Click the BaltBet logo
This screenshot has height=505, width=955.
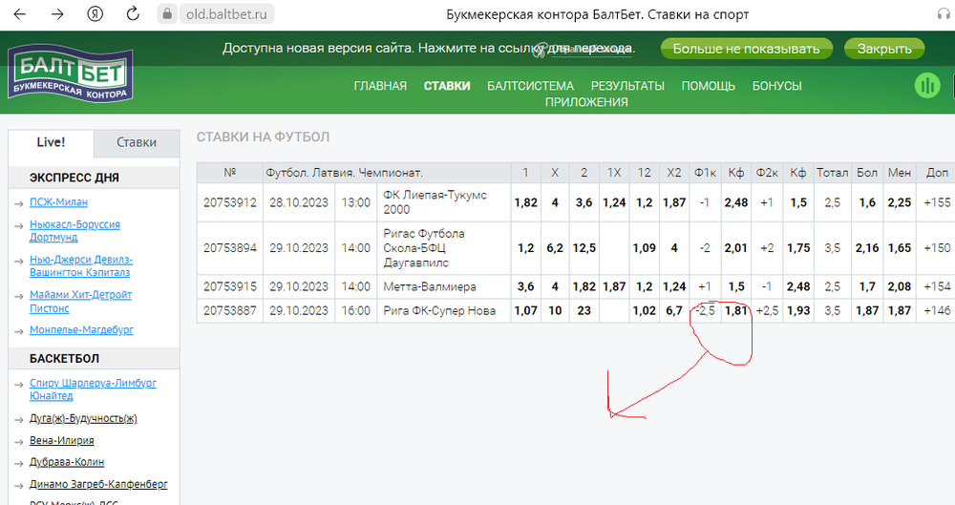click(71, 74)
